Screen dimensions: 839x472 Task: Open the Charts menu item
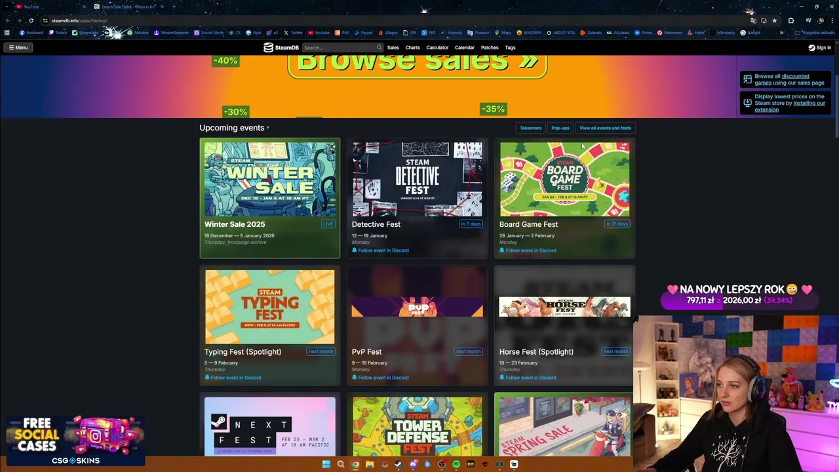pyautogui.click(x=412, y=47)
